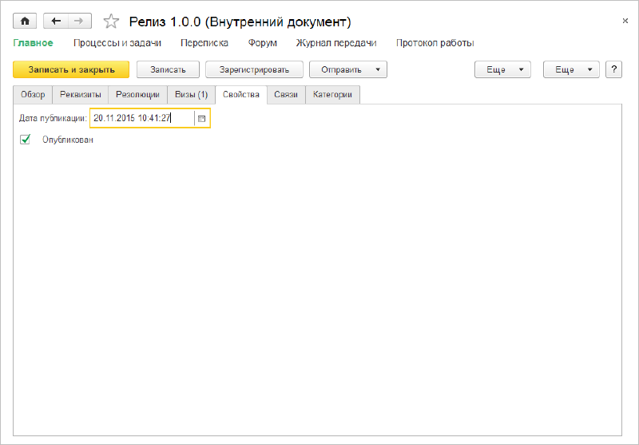Screen dimensions: 639x445
Task: Open the first Еще dropdown menu
Action: [502, 69]
